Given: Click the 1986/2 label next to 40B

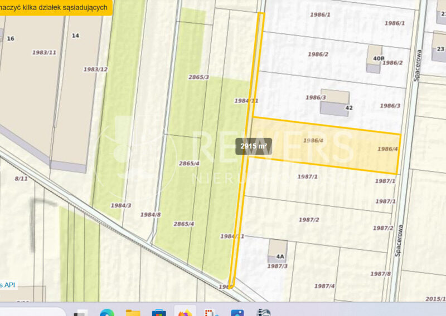Looking at the screenshot, I should (x=392, y=63).
